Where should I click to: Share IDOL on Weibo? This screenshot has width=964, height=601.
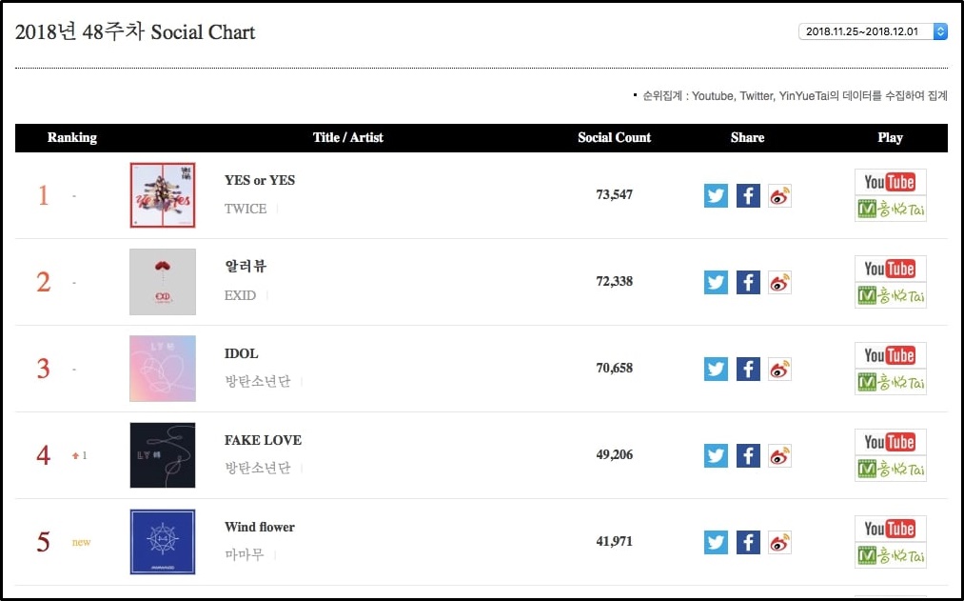pyautogui.click(x=780, y=369)
